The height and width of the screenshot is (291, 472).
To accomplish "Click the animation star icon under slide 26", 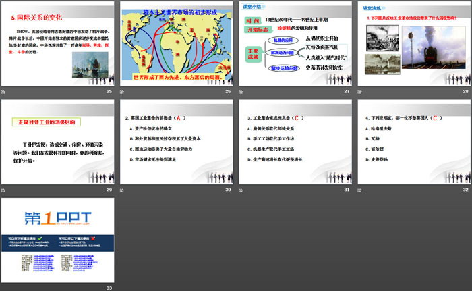I will (x=122, y=91).
